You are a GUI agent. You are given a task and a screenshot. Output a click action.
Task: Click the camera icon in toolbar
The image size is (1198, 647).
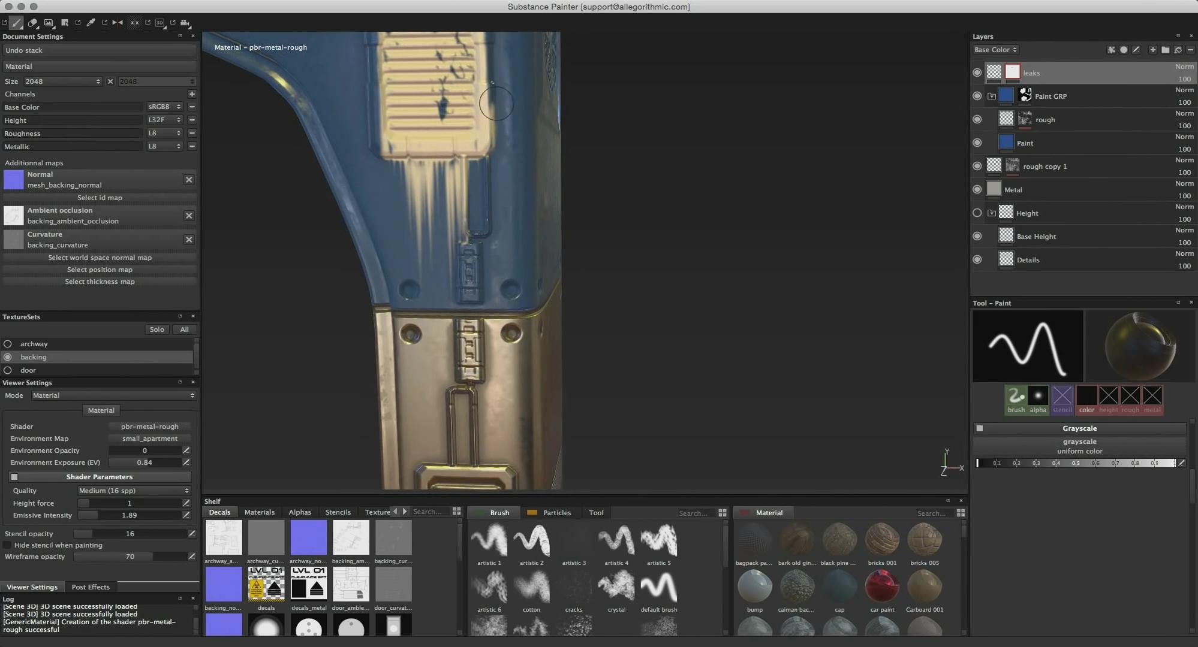[185, 23]
